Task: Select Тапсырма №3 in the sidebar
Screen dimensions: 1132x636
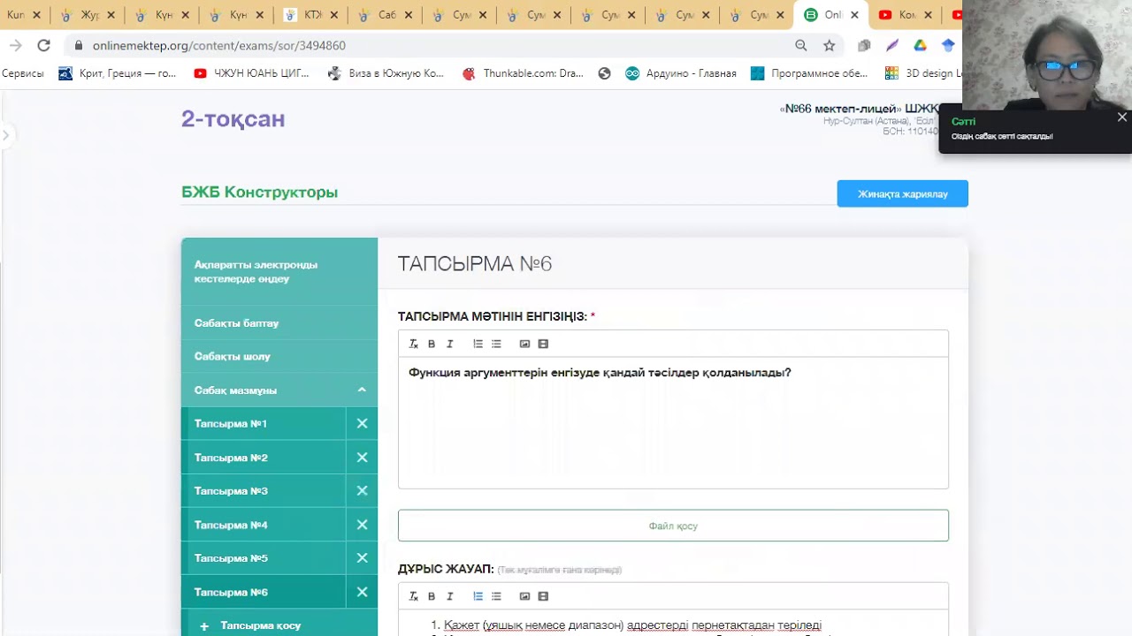Action: click(x=264, y=491)
